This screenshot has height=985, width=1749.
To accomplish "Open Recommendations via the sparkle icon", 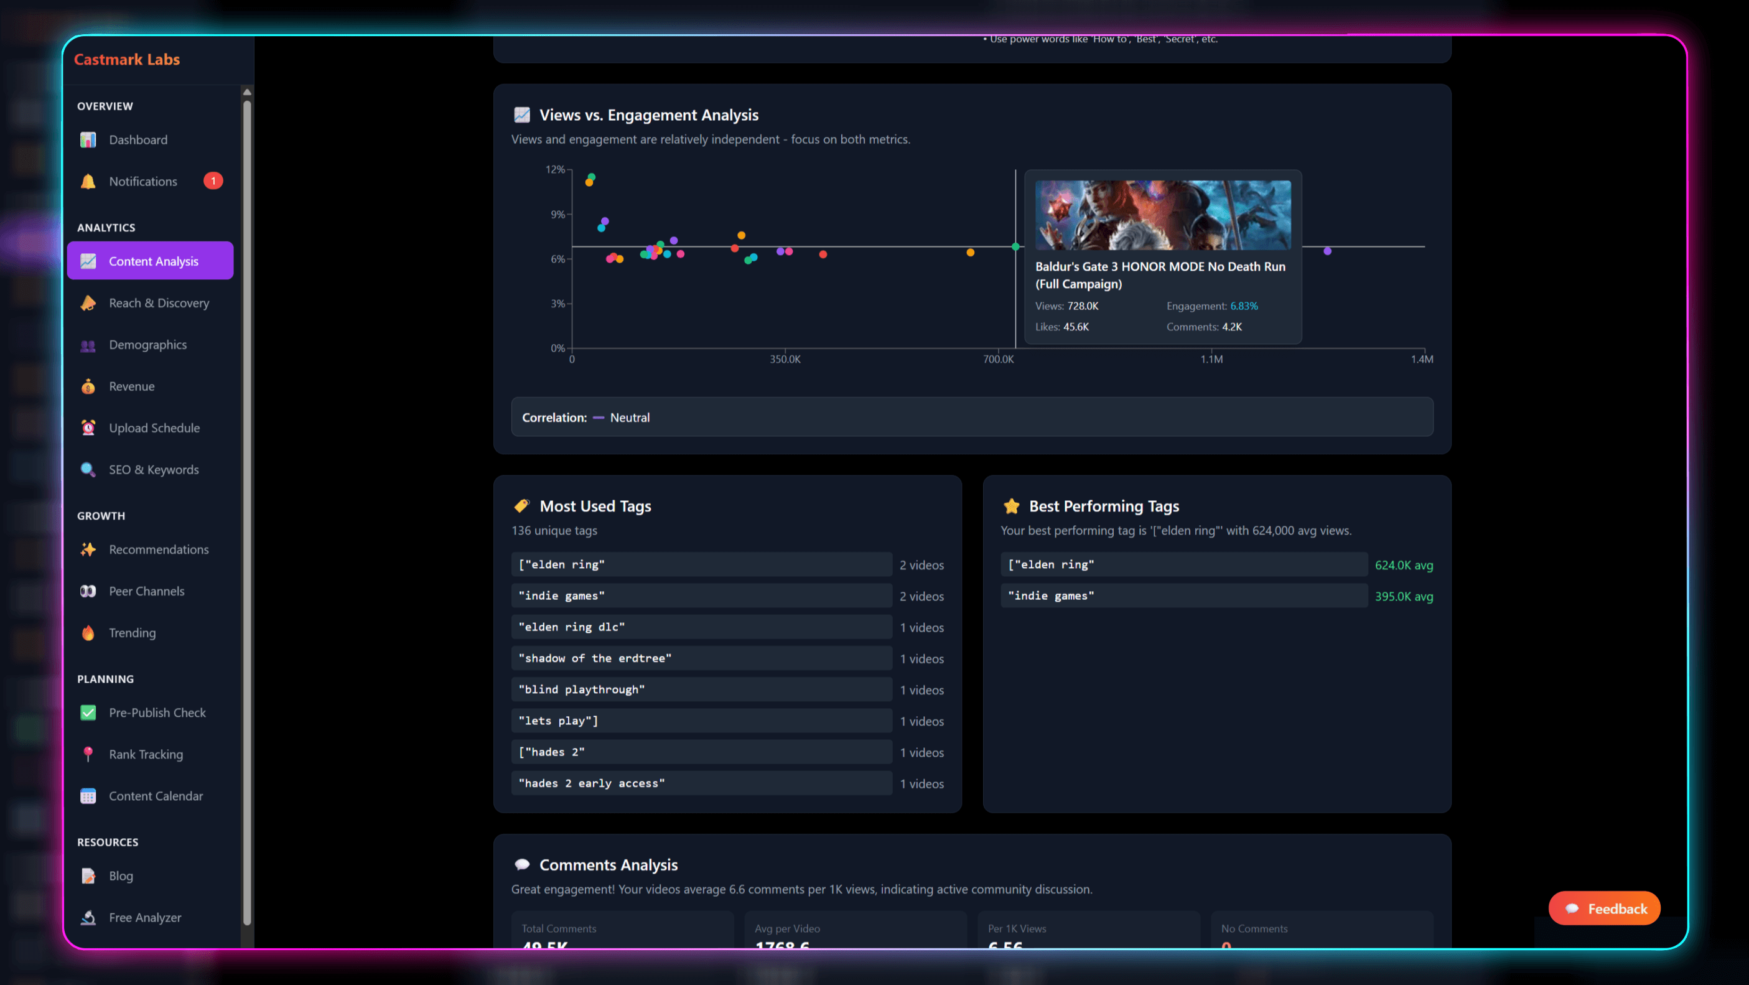I will pos(89,550).
